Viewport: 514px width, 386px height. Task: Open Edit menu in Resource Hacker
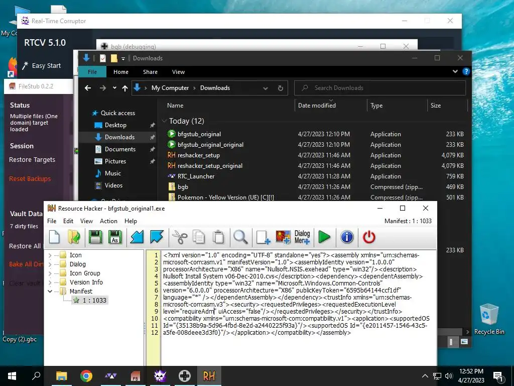point(68,221)
